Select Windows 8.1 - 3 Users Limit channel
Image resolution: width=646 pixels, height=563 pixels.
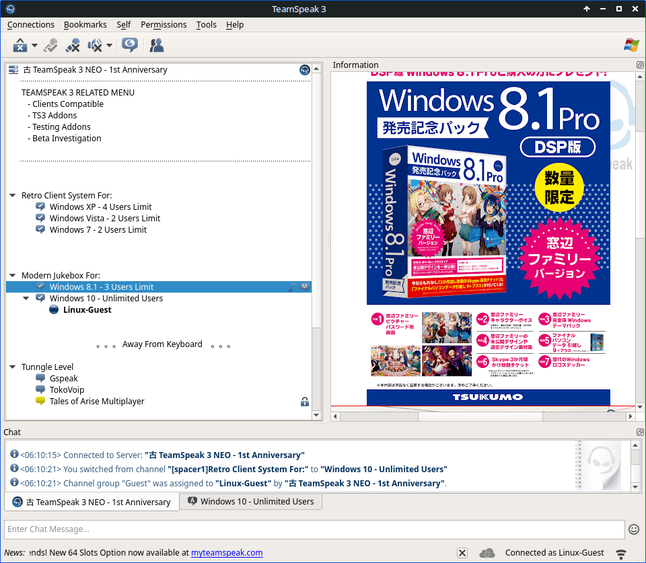click(159, 287)
